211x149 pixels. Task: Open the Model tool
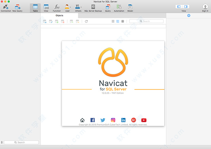(130, 8)
